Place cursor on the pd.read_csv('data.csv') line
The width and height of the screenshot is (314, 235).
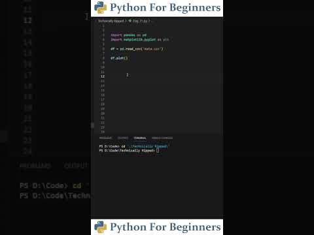click(137, 49)
